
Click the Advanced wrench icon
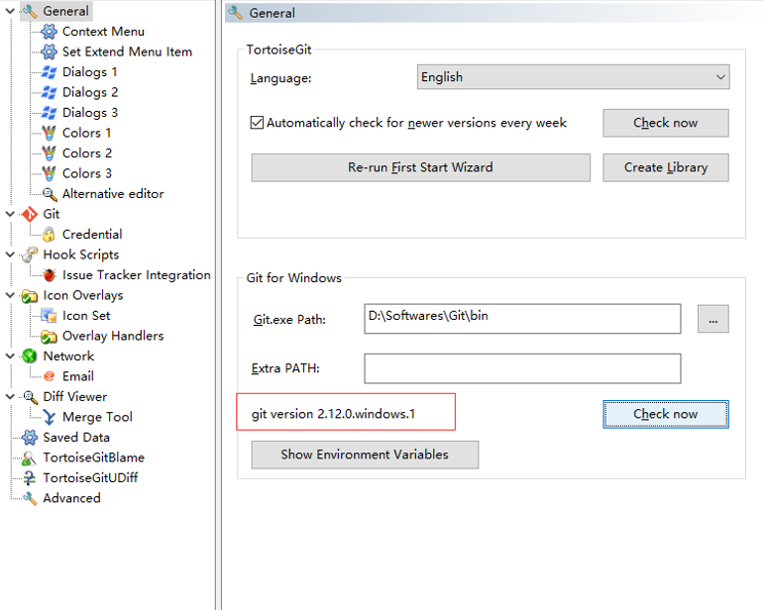(30, 499)
